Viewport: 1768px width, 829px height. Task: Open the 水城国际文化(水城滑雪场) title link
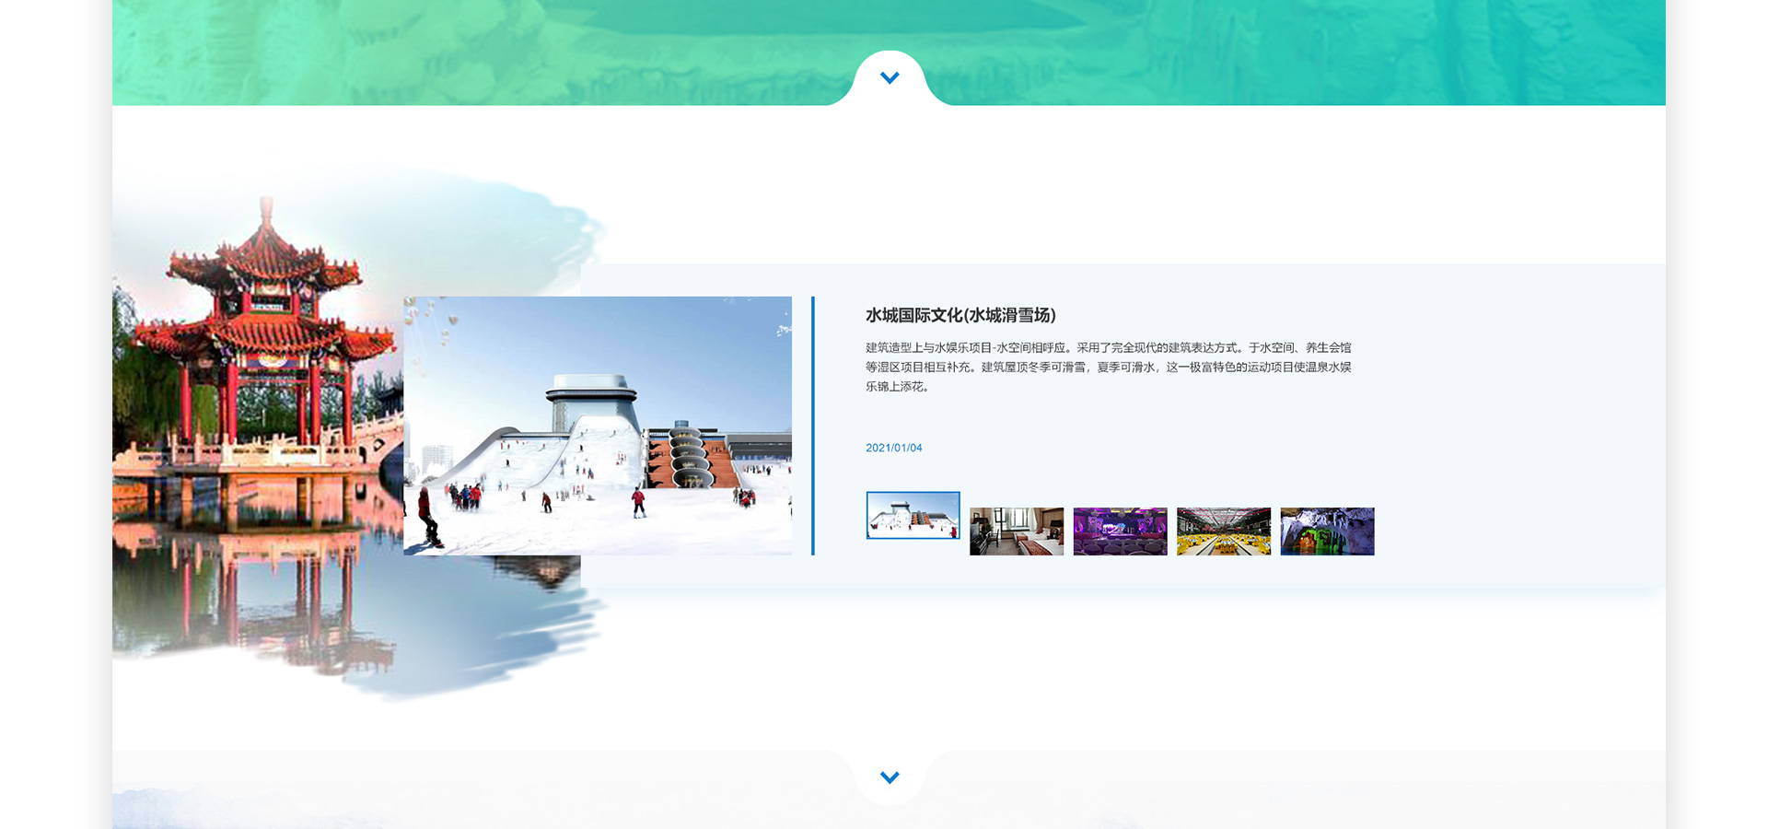point(960,315)
